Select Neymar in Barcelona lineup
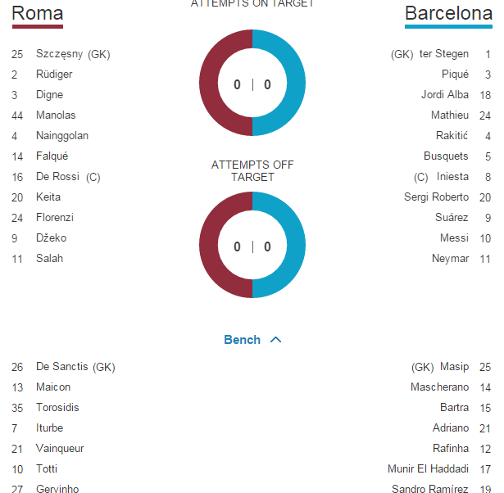Viewport: 504px width, 493px height. click(450, 259)
